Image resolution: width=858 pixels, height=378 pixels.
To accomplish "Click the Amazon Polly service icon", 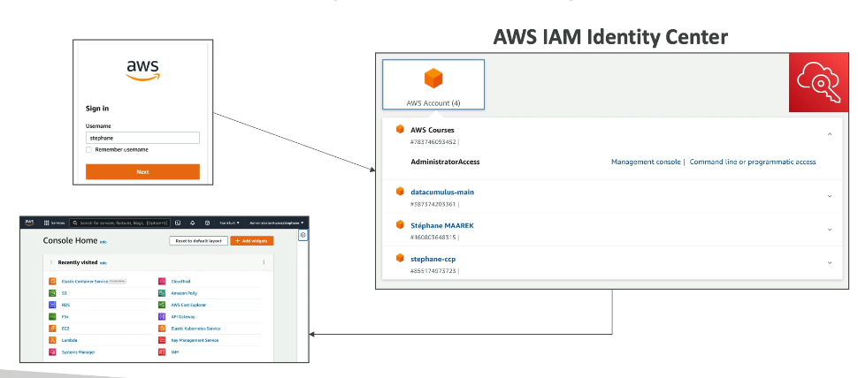I will coord(162,293).
